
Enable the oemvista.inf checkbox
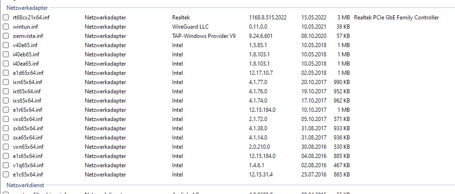coord(6,36)
